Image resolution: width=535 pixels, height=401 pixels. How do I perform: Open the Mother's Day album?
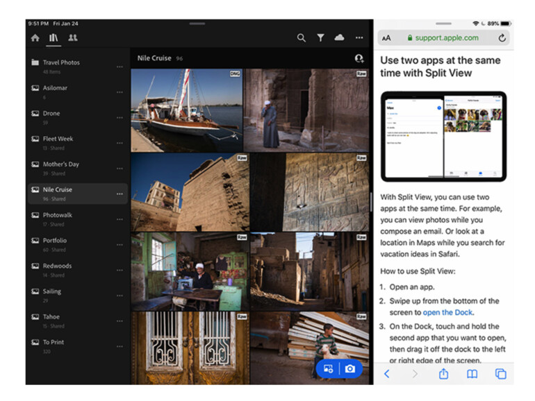point(78,169)
